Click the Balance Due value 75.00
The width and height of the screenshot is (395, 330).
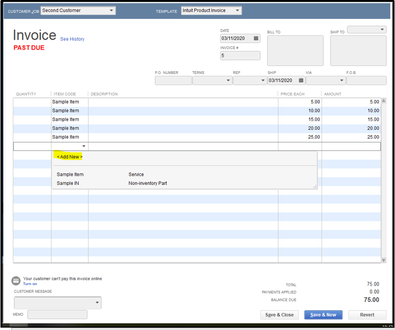click(x=371, y=300)
